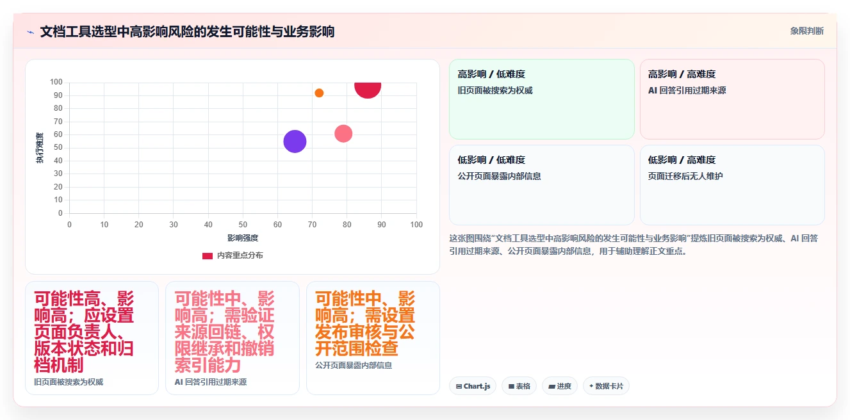Click the crimson card about 页面负责人
The image size is (850, 420).
[x=92, y=338]
